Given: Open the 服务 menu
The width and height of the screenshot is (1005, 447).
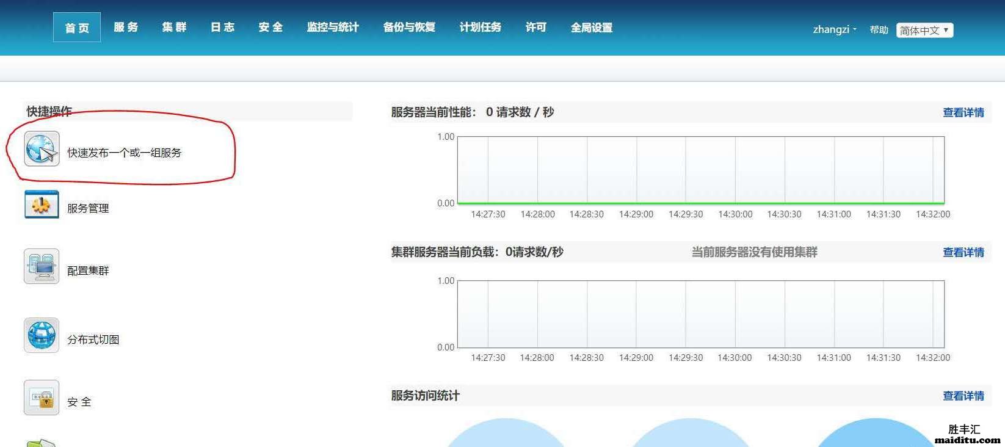Looking at the screenshot, I should 126,27.
